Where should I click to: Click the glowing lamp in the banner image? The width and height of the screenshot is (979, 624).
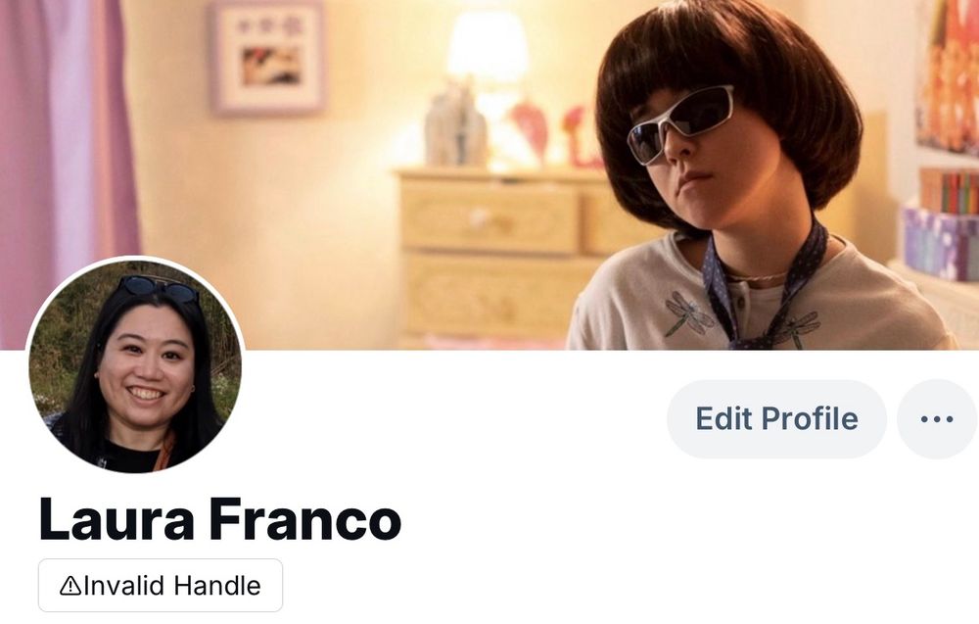pos(488,49)
